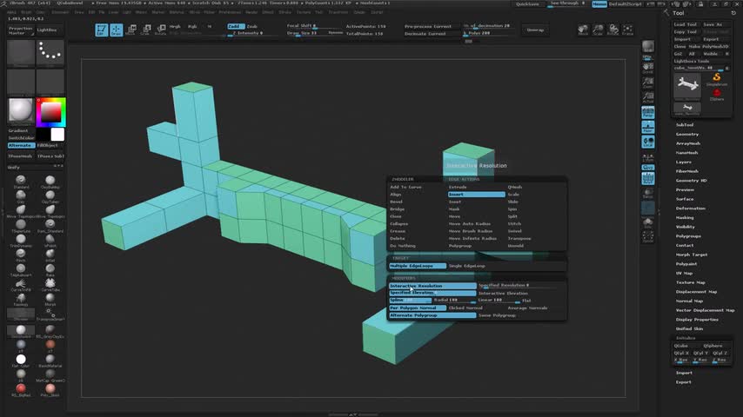743x417 pixels.
Task: Select the Bevel edge action
Action: click(x=396, y=202)
